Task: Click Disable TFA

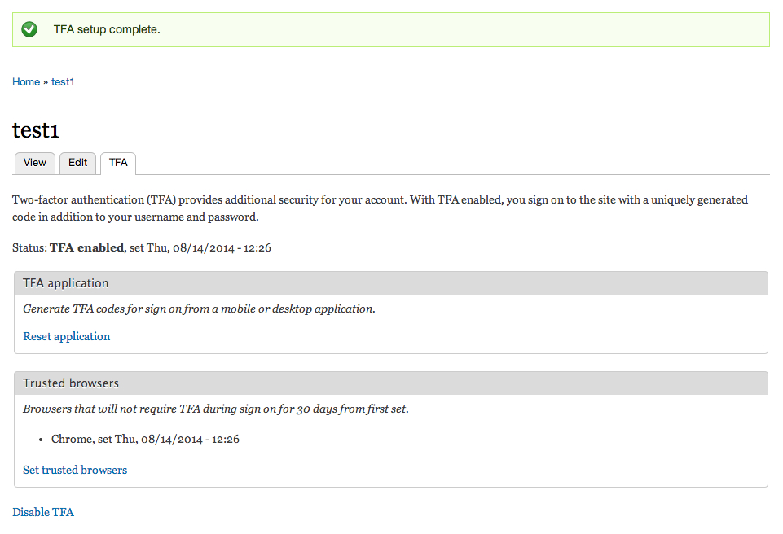Action: tap(43, 512)
